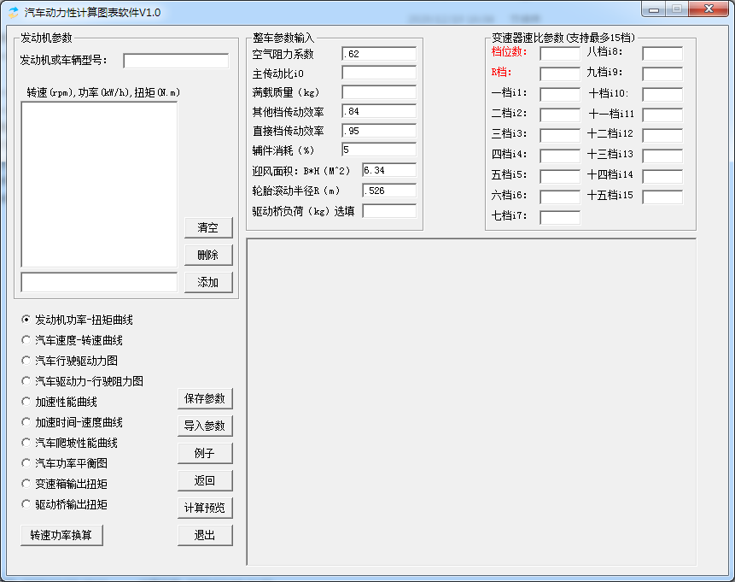Open 导入参数 to import parameters

tap(205, 426)
